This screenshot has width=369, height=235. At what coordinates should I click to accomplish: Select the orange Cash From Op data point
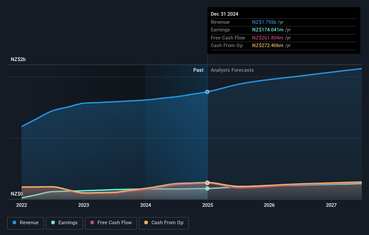pos(207,183)
